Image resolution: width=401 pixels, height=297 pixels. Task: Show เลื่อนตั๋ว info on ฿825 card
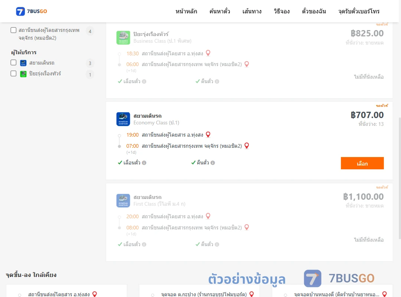pos(144,82)
